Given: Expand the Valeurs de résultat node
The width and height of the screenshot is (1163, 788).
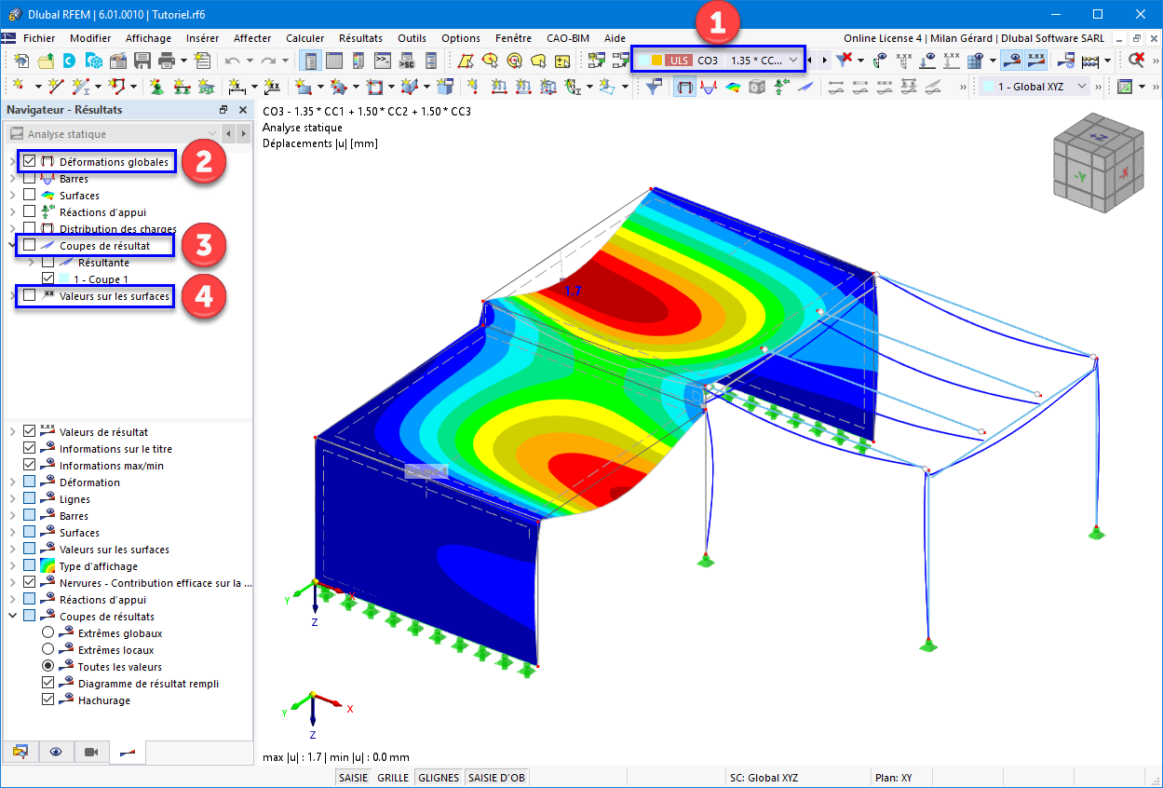Looking at the screenshot, I should (12, 432).
